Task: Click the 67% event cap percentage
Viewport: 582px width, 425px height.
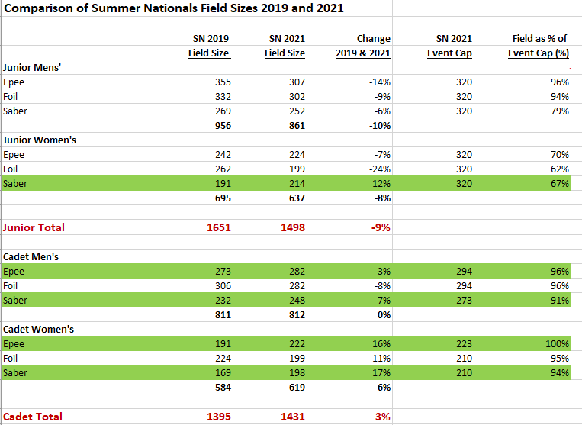Action: click(x=560, y=183)
